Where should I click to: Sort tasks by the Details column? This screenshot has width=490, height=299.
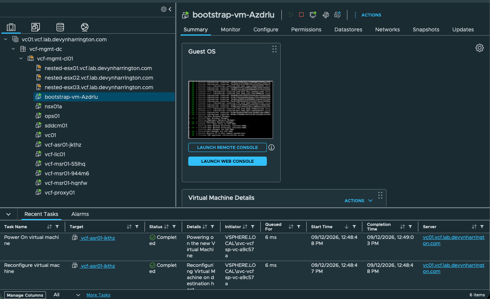coord(205,227)
